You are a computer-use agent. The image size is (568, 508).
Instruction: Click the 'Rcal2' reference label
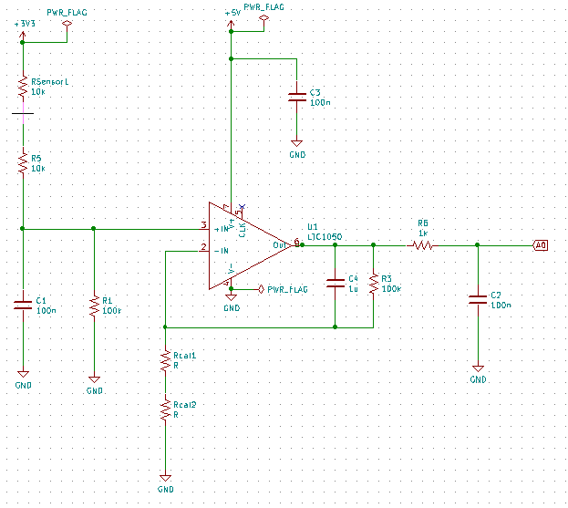click(185, 404)
